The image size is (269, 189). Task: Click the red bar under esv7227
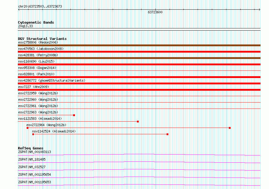(139, 90)
